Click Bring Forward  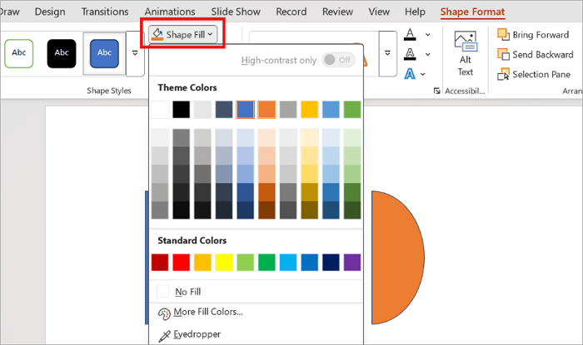(x=533, y=35)
